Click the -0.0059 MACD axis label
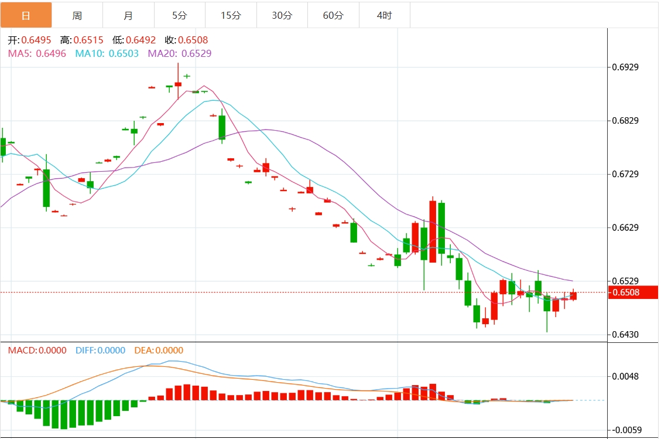This screenshot has width=661, height=439. [626, 430]
